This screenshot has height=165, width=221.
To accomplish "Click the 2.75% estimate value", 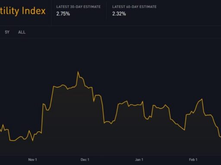I will click(x=63, y=14).
